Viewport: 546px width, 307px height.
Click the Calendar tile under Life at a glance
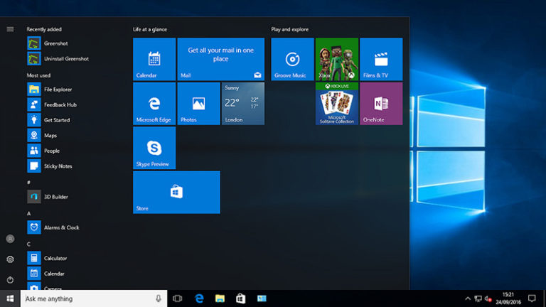(x=154, y=60)
